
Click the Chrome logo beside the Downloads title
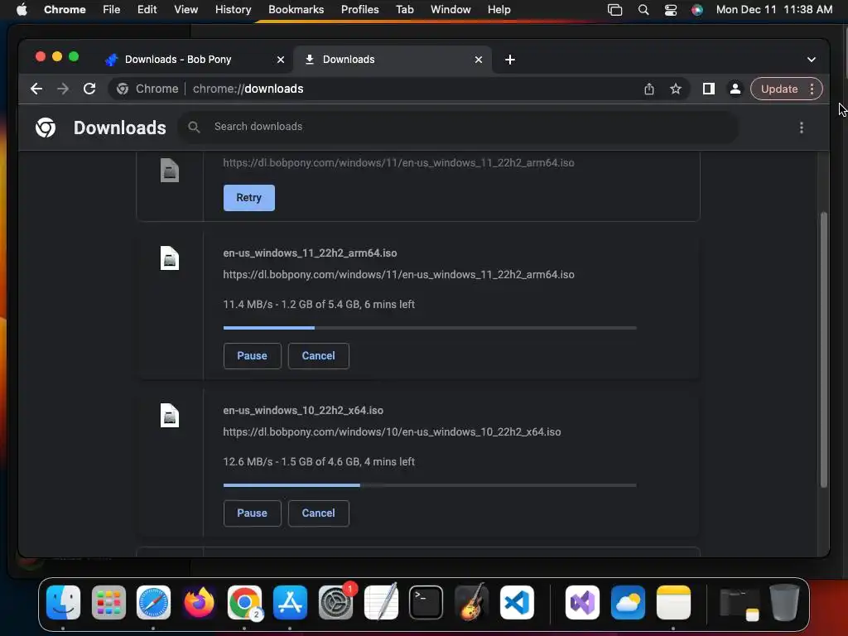coord(46,128)
